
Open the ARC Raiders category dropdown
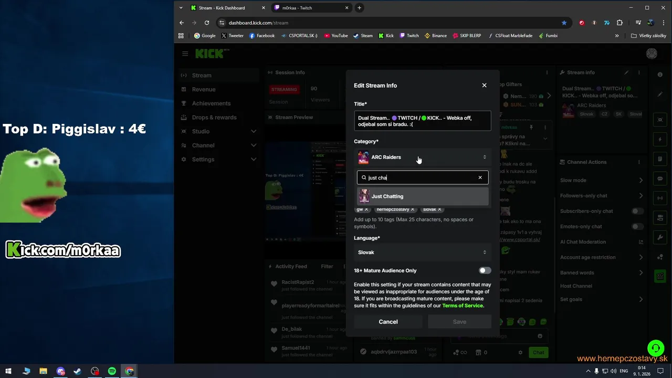click(x=423, y=157)
